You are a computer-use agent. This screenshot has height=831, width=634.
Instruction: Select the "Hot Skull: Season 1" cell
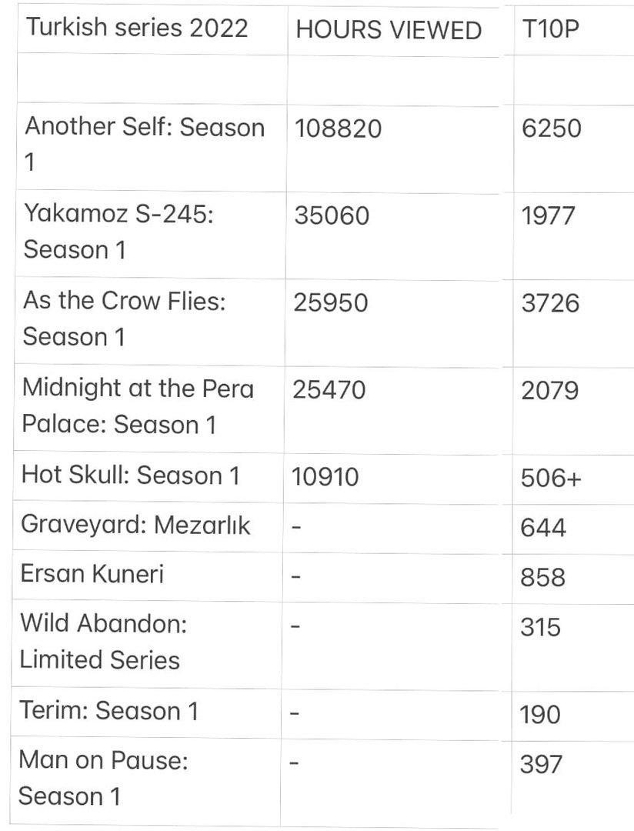(131, 476)
